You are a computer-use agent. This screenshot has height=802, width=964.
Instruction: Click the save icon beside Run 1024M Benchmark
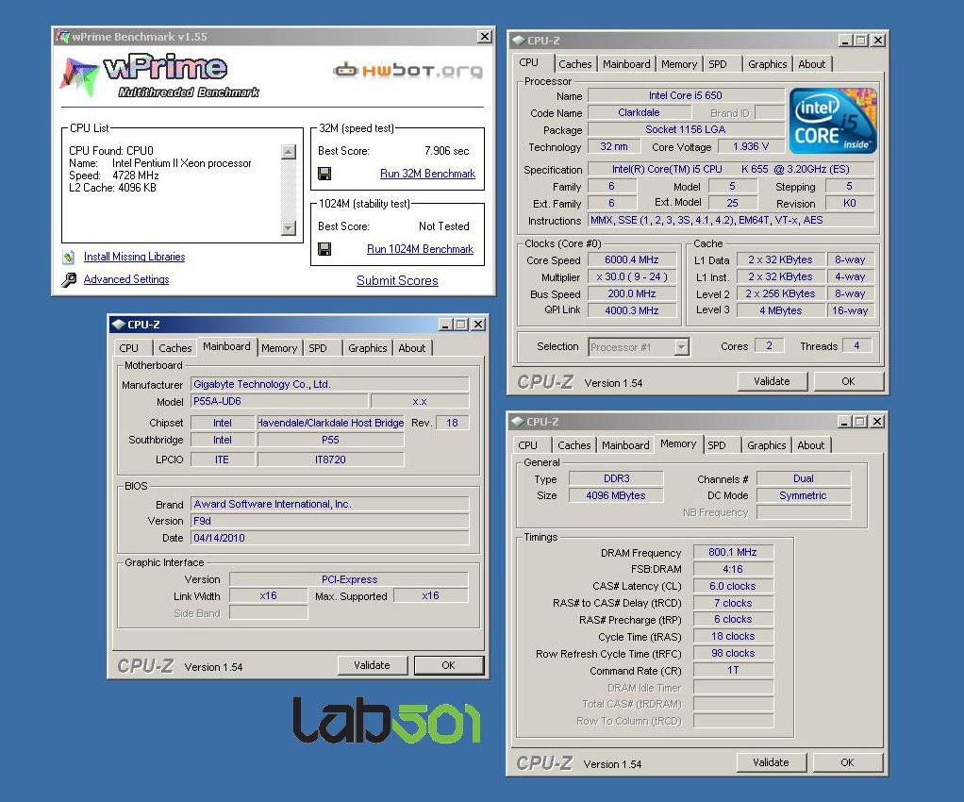click(324, 249)
